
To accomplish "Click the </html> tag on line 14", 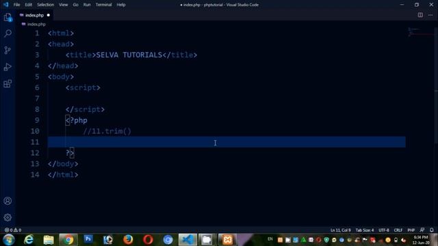I will (x=63, y=175).
